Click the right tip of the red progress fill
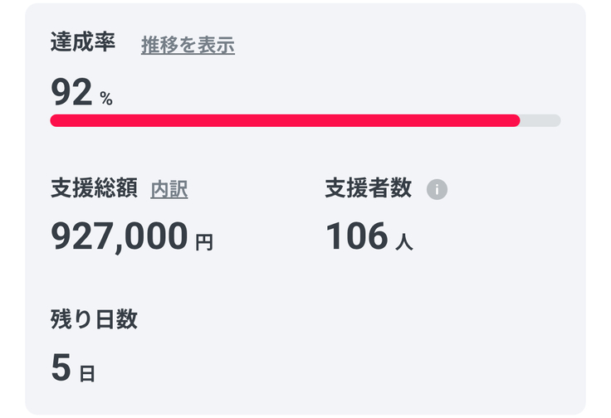The height and width of the screenshot is (418, 611). 516,121
